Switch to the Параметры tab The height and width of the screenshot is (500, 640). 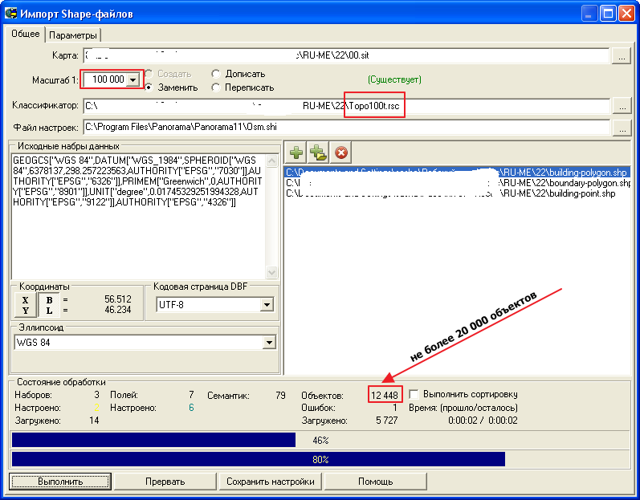click(73, 35)
